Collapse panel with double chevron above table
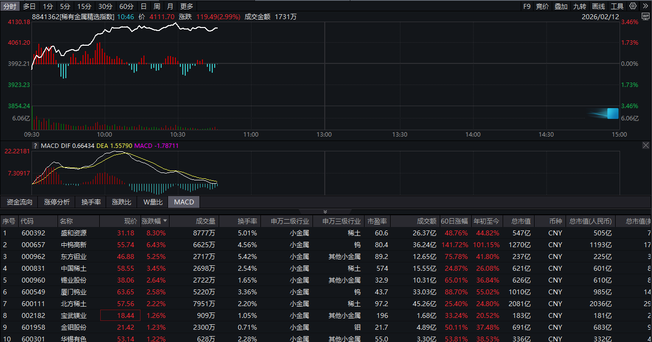652x342 pixels. click(x=325, y=211)
